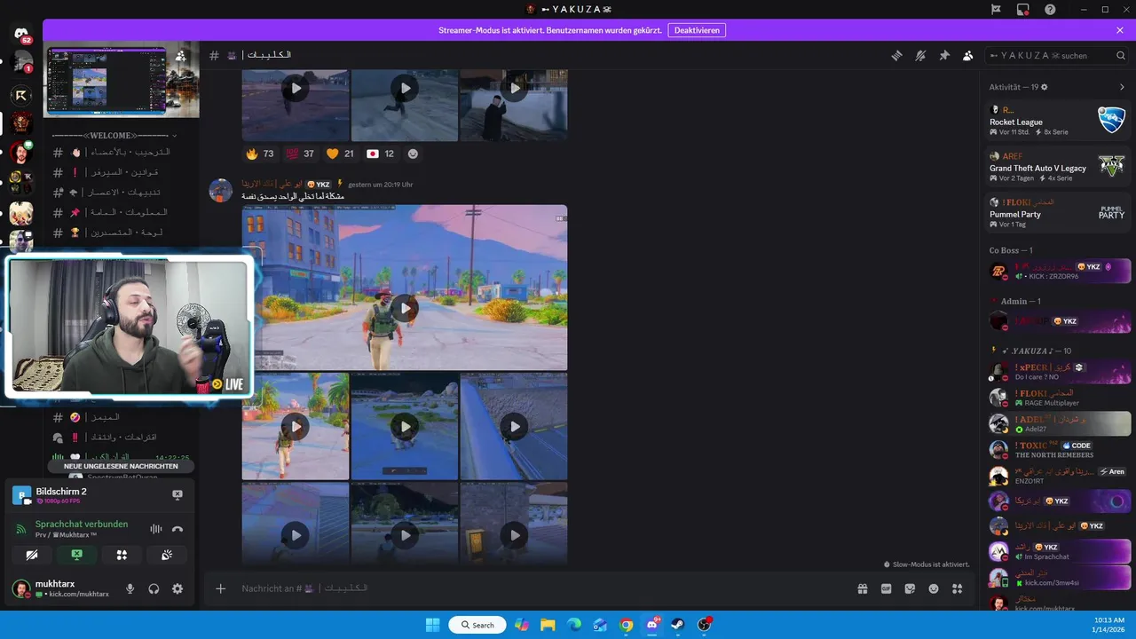Screen dimensions: 1136x639
Task: Click Pummel Party activity card
Action: coord(1058,213)
